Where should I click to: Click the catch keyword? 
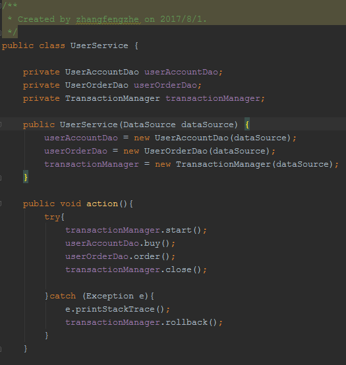[x=63, y=296]
